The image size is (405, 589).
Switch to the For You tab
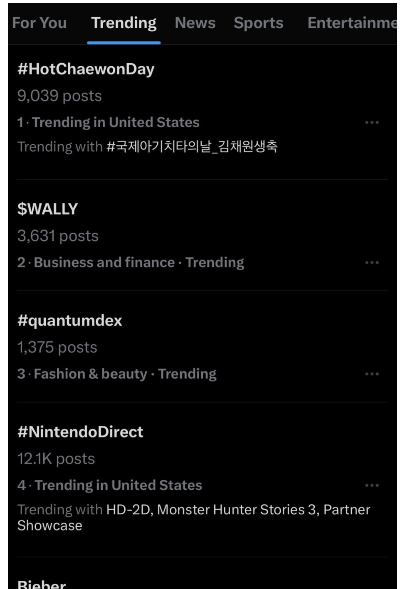tap(40, 23)
